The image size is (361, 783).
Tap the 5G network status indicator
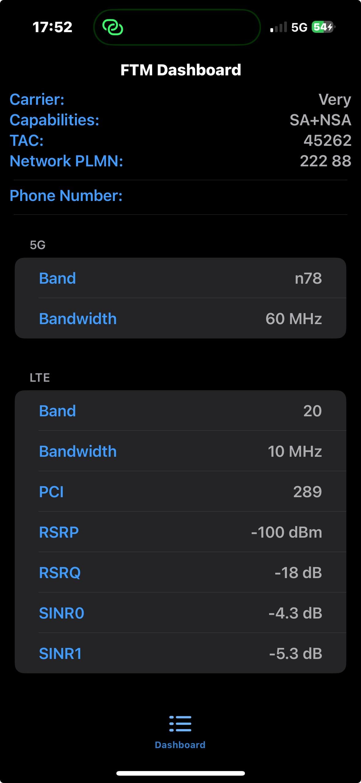coord(299,28)
